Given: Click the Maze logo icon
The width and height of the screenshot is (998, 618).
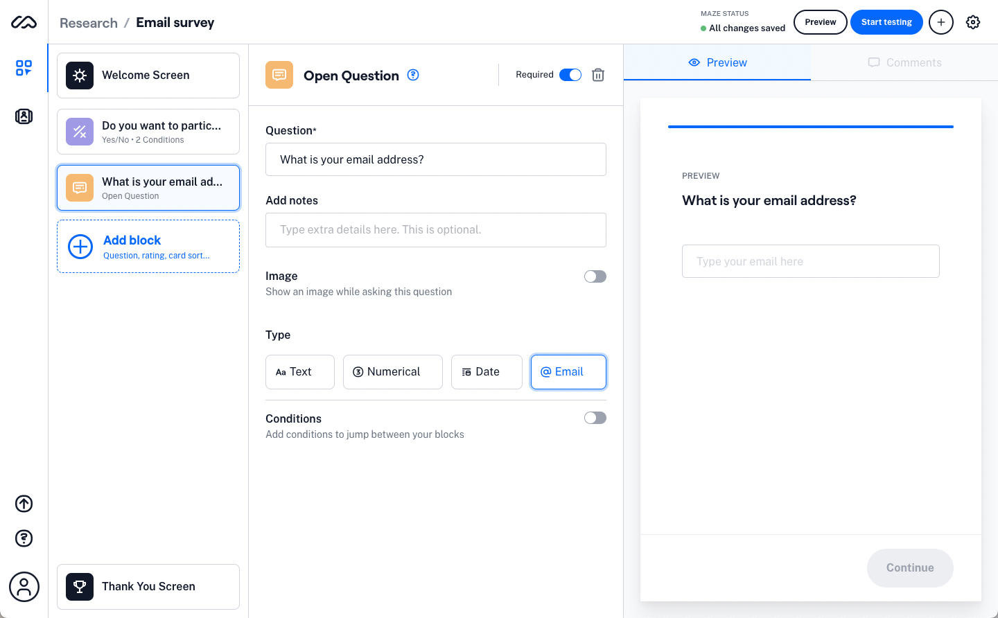Looking at the screenshot, I should click(24, 23).
